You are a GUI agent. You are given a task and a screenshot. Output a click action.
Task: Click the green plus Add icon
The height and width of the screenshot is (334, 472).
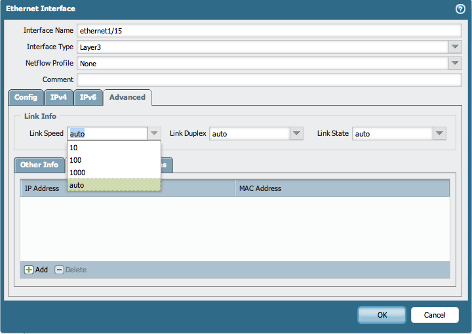pos(29,270)
